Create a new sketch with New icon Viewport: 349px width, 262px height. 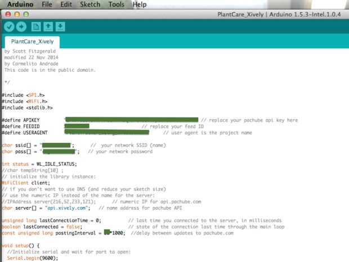point(36,27)
